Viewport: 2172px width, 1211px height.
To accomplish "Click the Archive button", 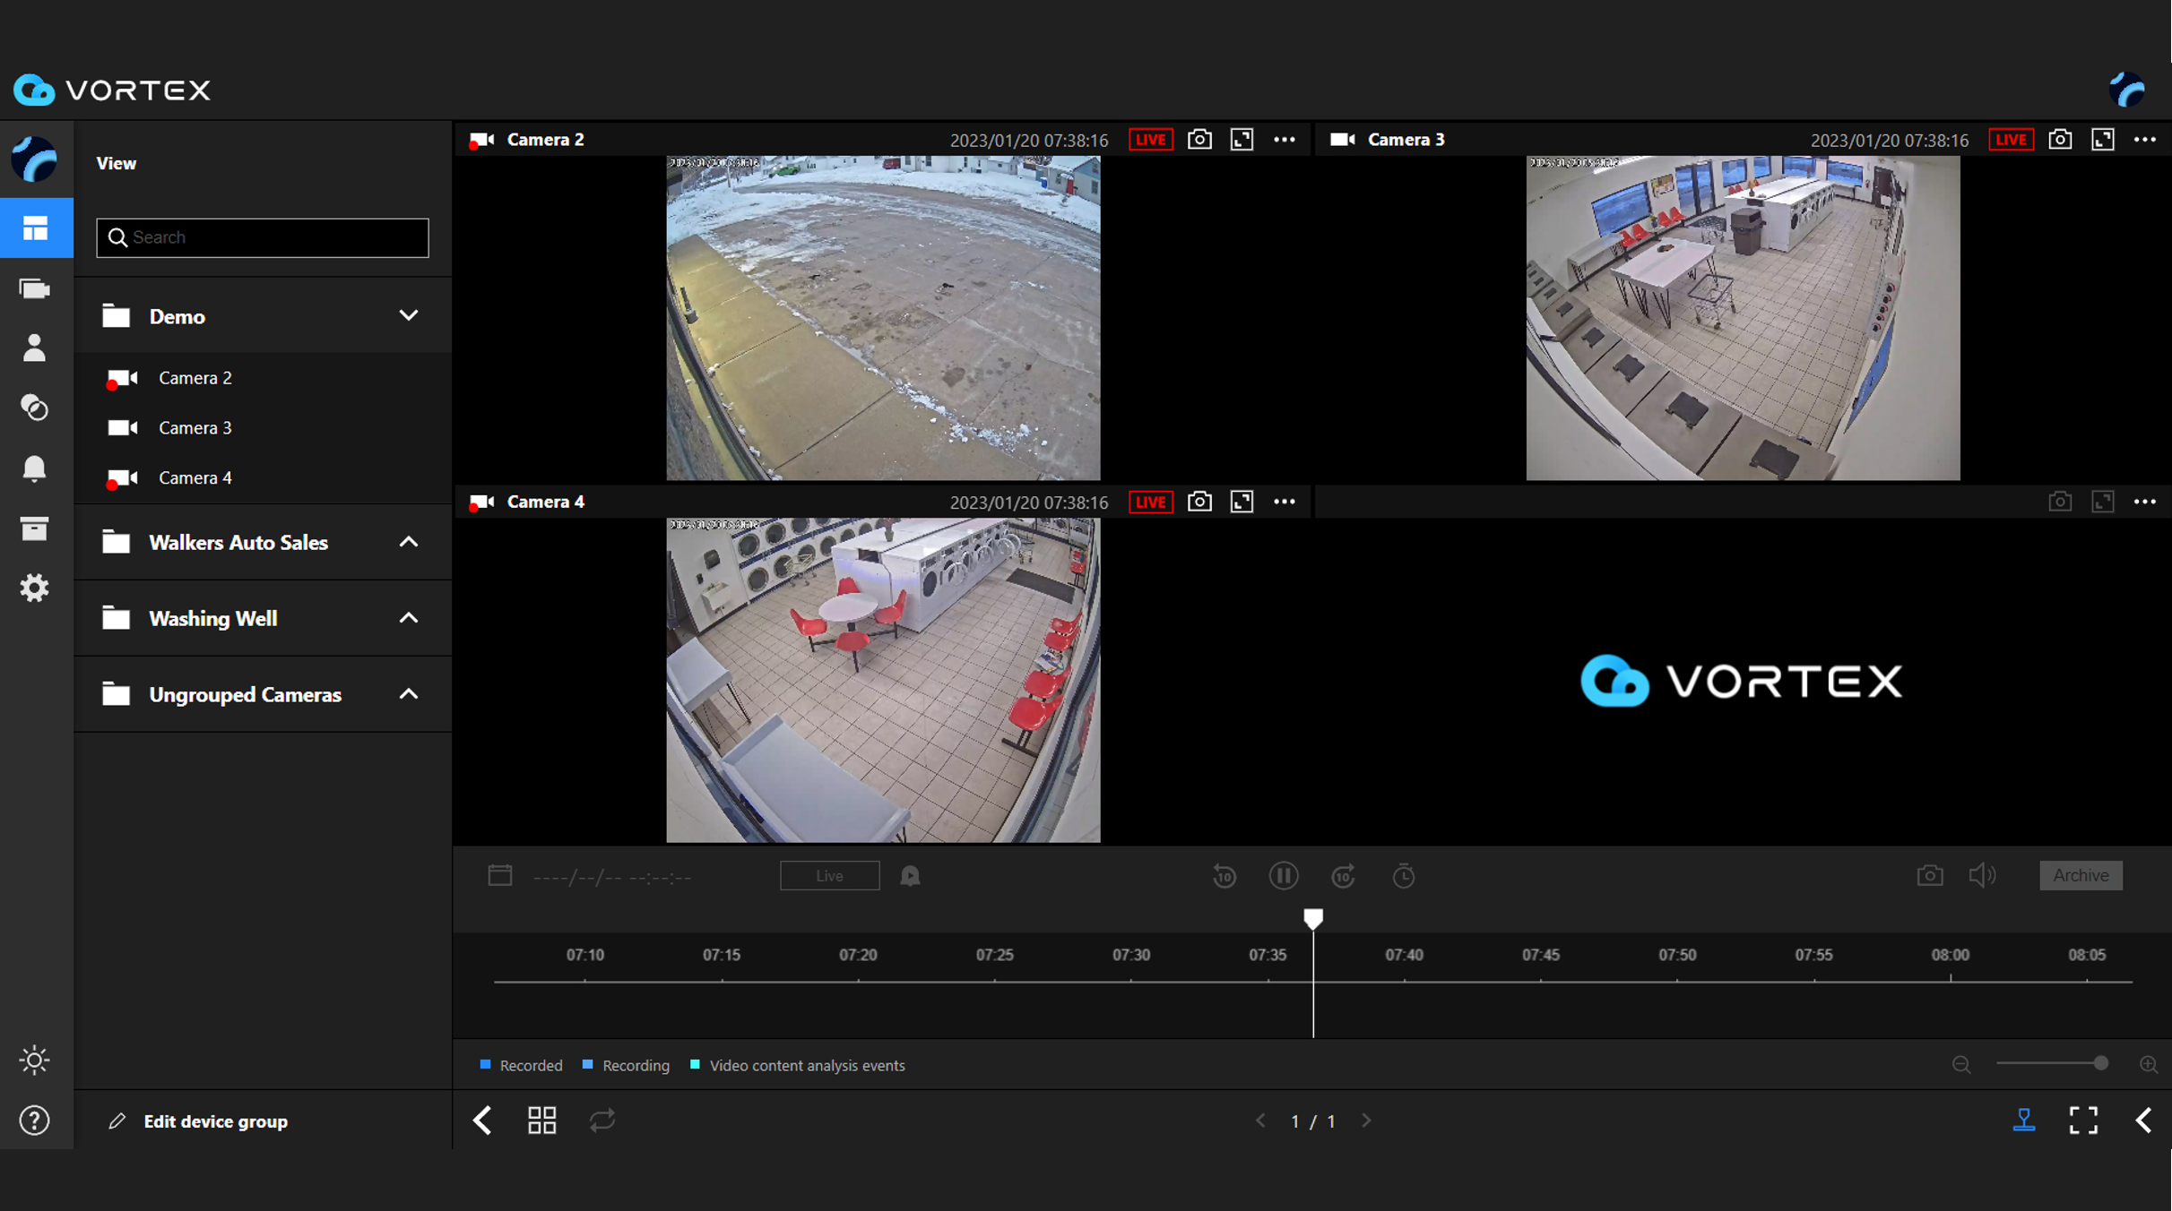I will point(2081,876).
